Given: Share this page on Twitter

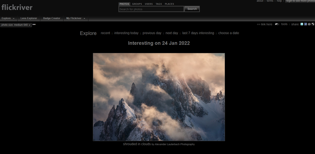Looking at the screenshot, I should 302,24.
